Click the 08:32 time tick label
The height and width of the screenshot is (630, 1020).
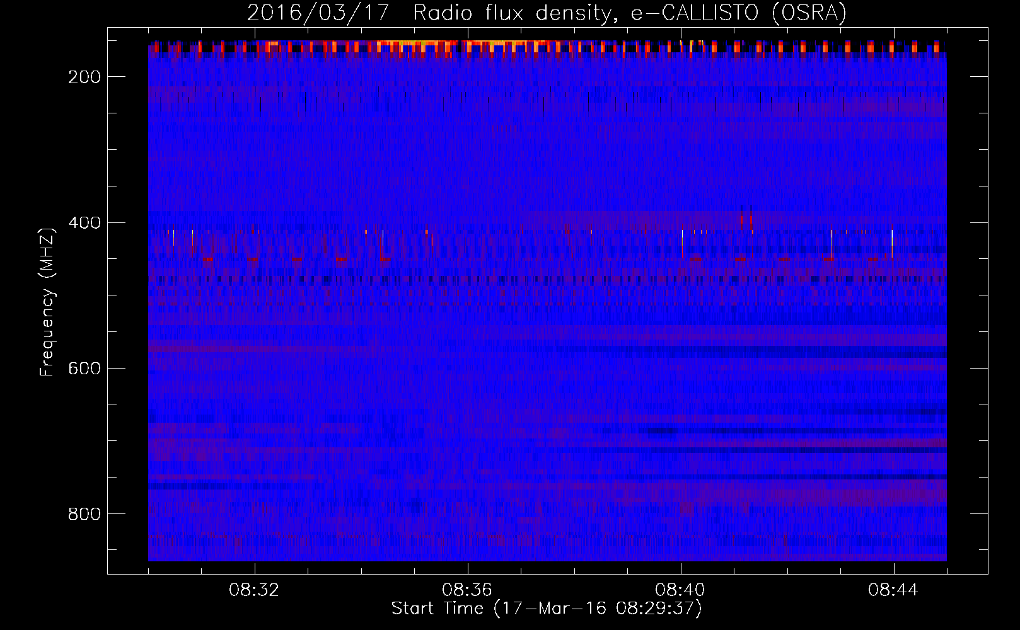click(x=254, y=590)
